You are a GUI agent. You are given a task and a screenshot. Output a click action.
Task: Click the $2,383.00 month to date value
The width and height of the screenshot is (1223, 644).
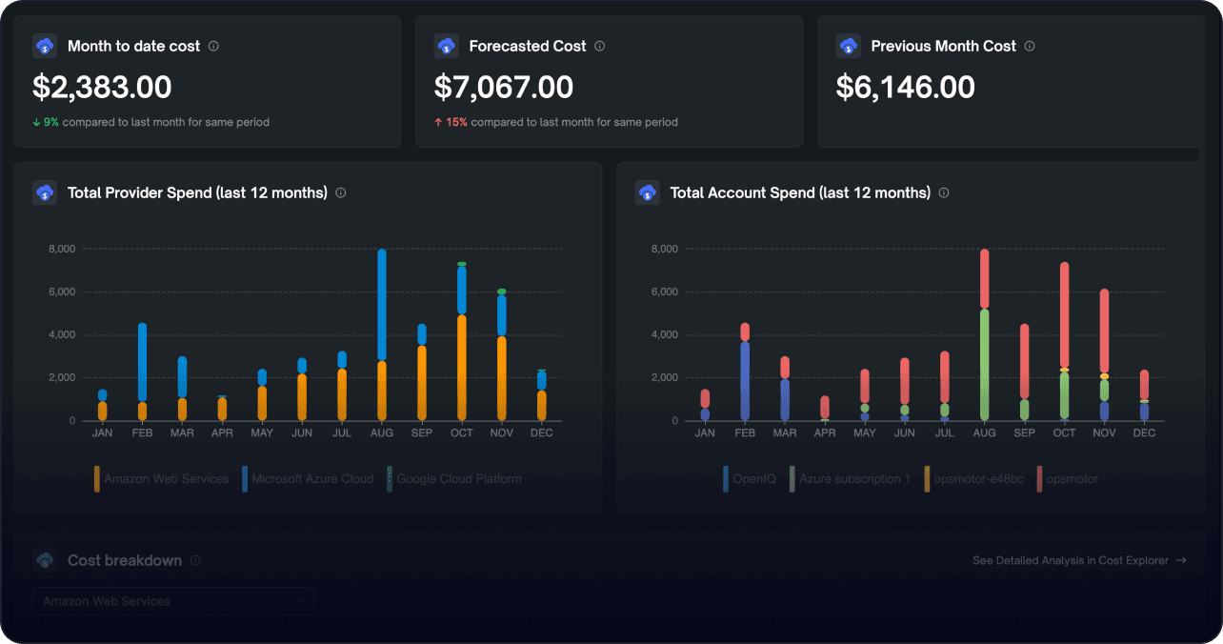[x=102, y=88]
